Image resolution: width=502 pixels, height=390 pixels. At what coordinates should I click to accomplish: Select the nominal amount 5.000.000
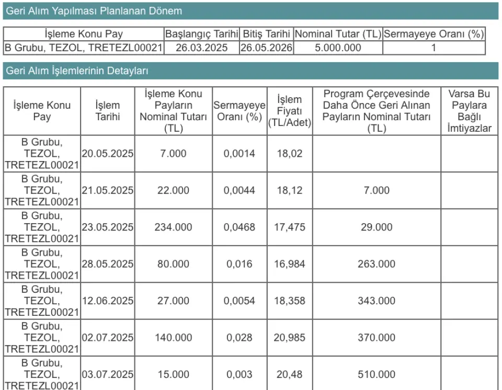coord(338,48)
